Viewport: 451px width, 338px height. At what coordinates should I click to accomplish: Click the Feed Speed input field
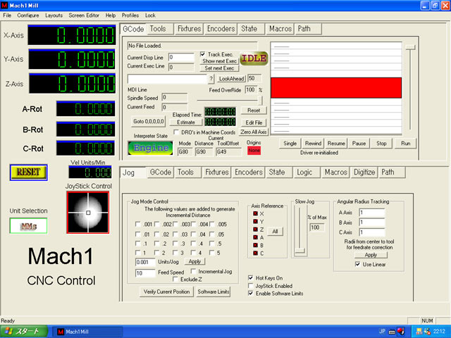[145, 273]
